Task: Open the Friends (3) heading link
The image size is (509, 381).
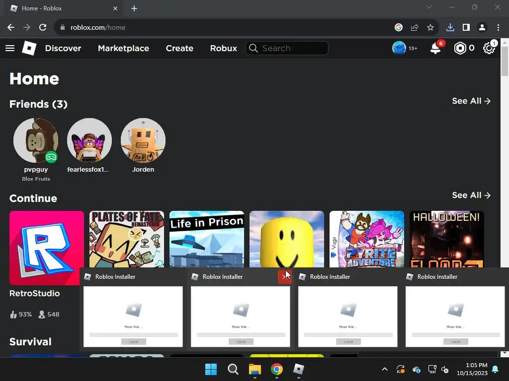Action: pos(38,104)
